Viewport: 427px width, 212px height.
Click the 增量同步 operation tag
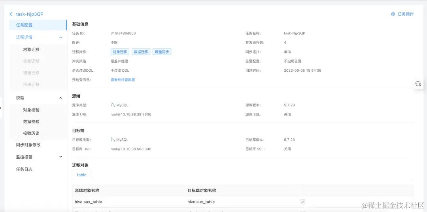[162, 52]
